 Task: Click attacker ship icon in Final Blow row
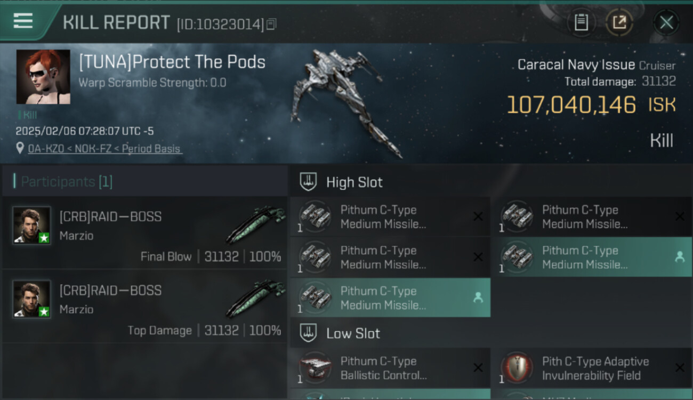click(x=255, y=225)
